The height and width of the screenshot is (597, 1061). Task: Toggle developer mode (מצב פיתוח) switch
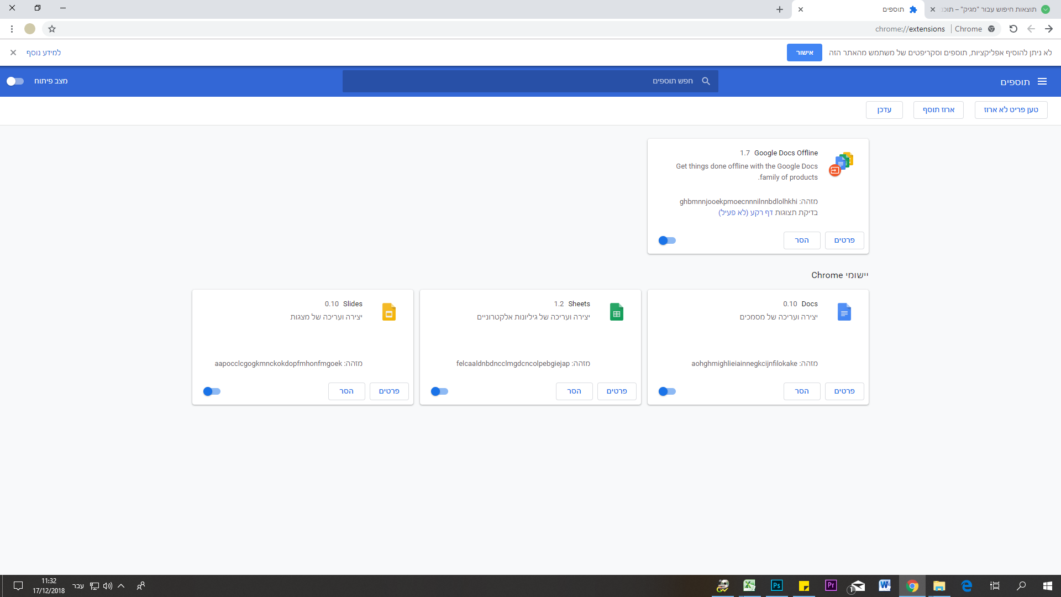(x=15, y=81)
